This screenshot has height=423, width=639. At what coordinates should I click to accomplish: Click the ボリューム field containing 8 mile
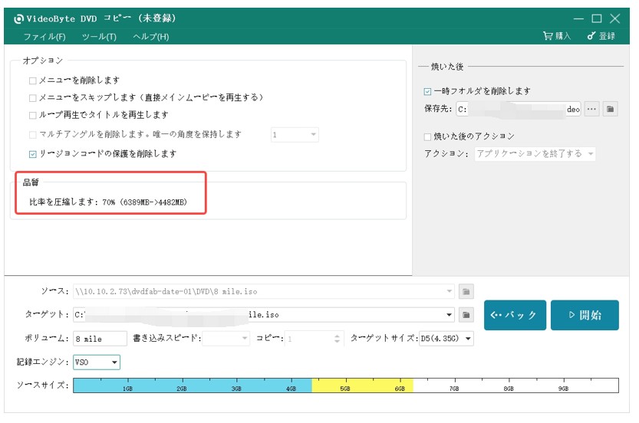point(100,339)
